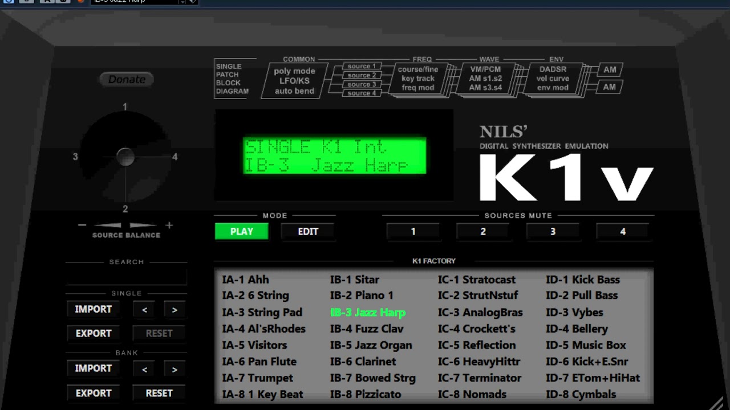Viewport: 730px width, 410px height.
Task: Select patch IC-3 AnalogBras
Action: [x=480, y=312]
